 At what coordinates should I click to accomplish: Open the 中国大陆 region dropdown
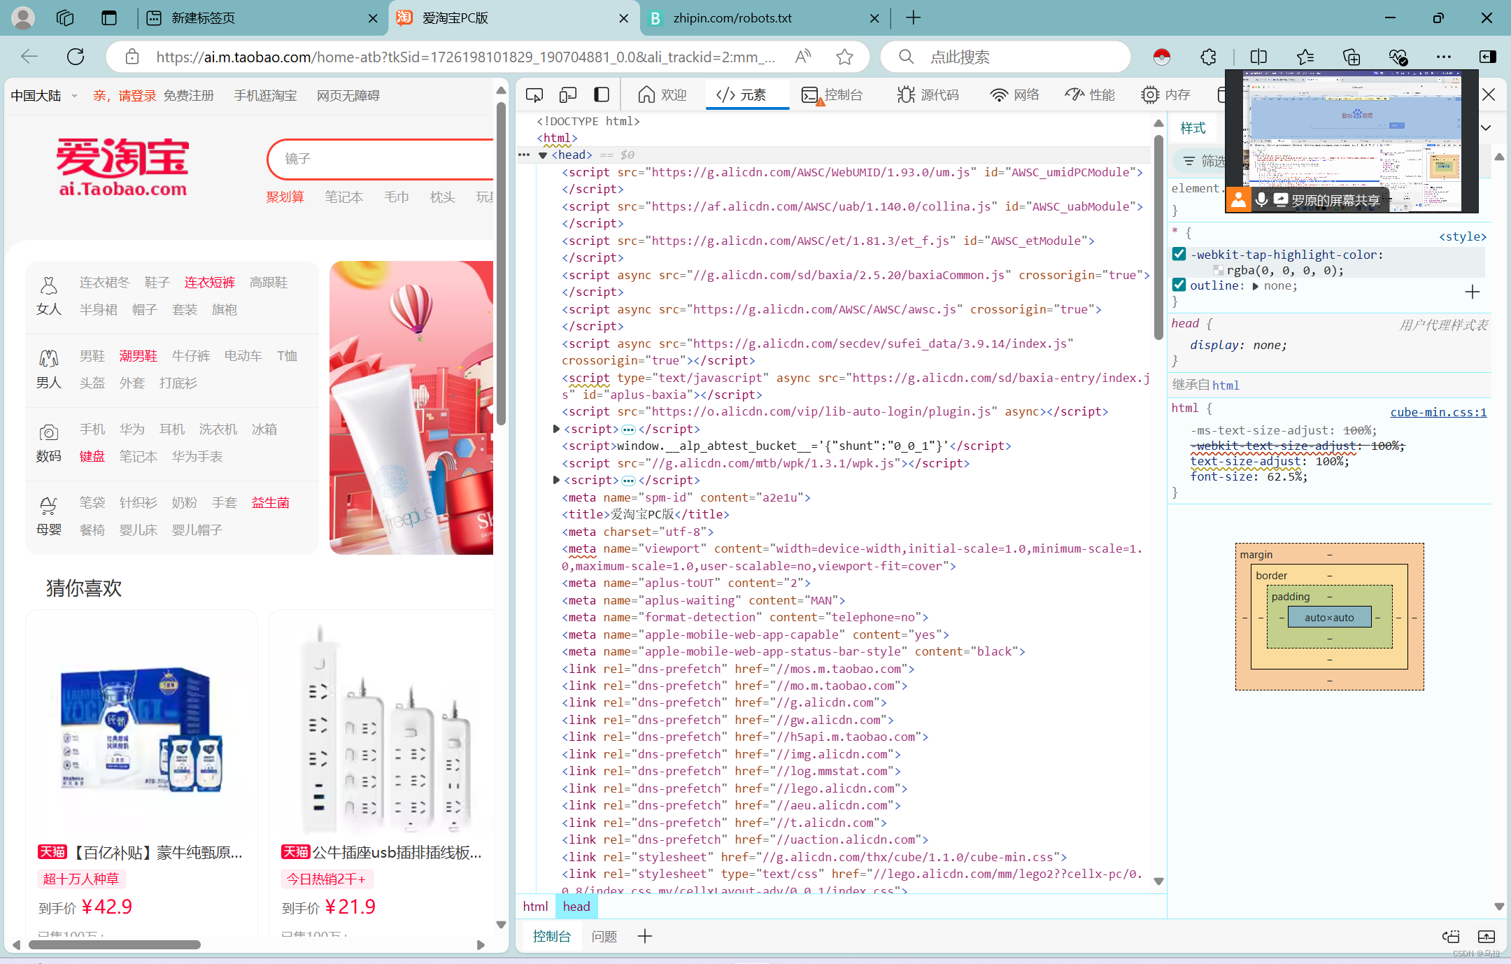pyautogui.click(x=43, y=96)
